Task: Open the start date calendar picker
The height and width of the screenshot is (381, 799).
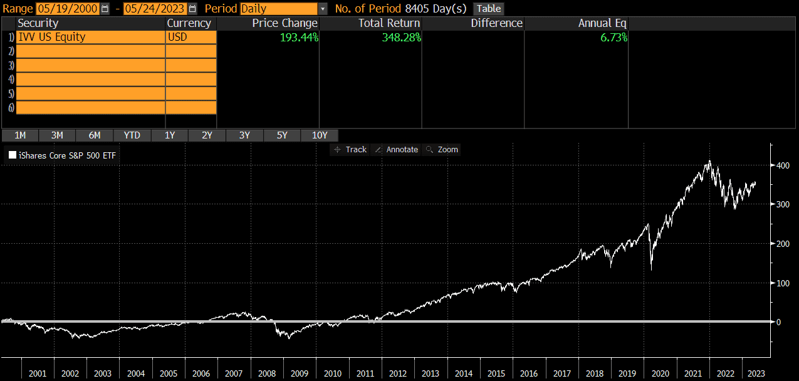Action: tap(105, 9)
